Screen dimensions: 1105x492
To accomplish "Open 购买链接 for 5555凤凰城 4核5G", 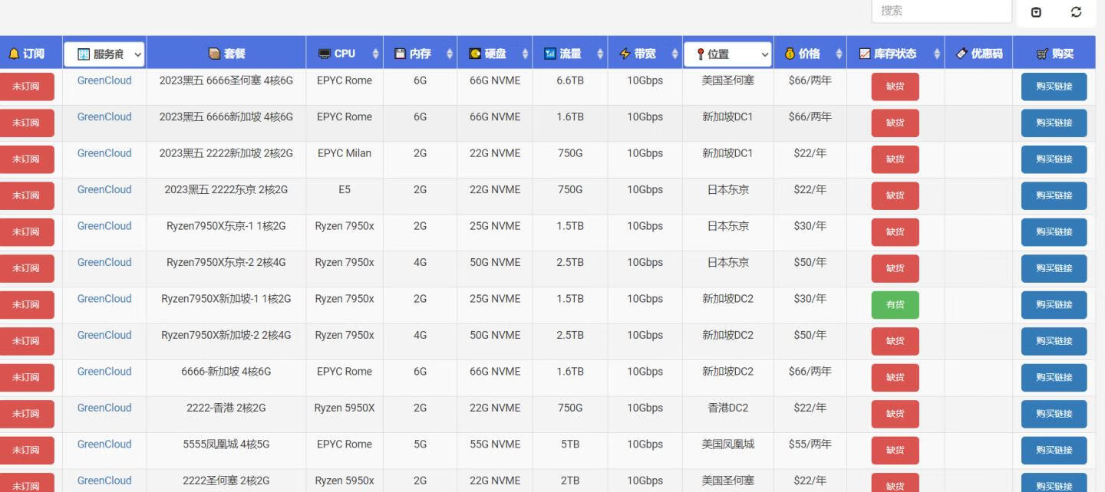I will coord(1054,451).
